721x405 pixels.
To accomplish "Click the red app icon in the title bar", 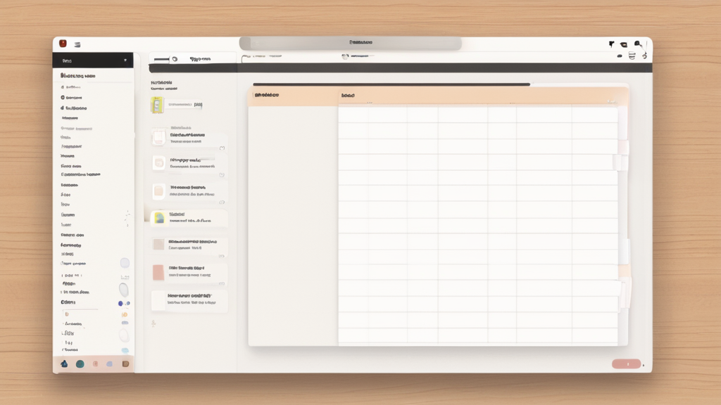I will pyautogui.click(x=63, y=44).
